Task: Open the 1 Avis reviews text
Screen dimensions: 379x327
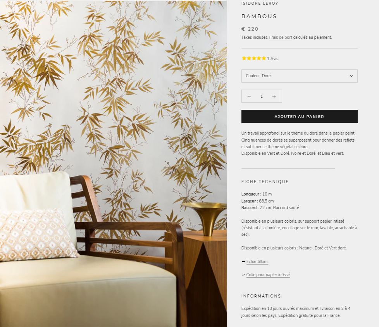Action: pyautogui.click(x=273, y=59)
